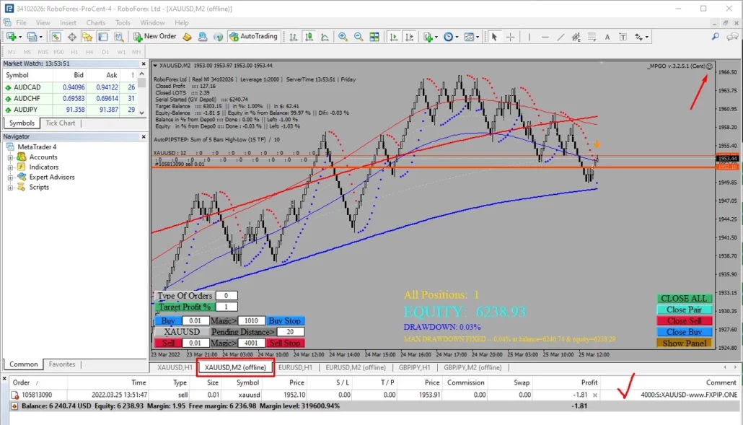This screenshot has width=743, height=425.
Task: Switch to candlestick chart icon
Action: (309, 37)
